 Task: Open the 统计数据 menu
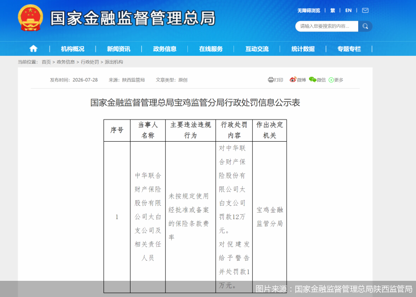coord(303,49)
